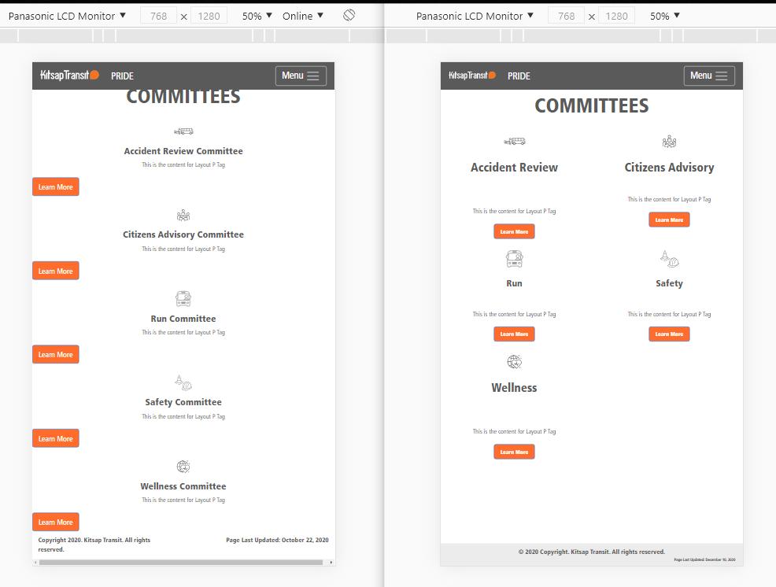Screen dimensions: 776x587
Task: Click the PRIDE nav link in left pane
Action: click(122, 76)
